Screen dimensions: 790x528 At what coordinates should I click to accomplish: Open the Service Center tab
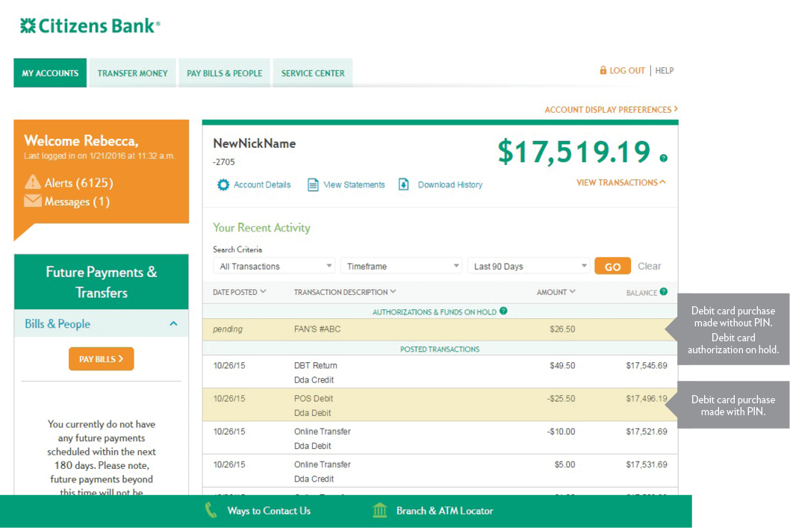tap(312, 72)
